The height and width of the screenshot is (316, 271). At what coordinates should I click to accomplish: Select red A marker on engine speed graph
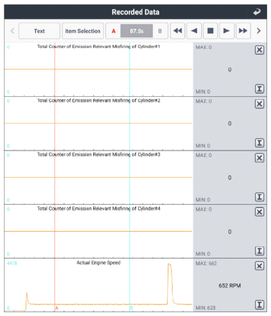(x=56, y=308)
